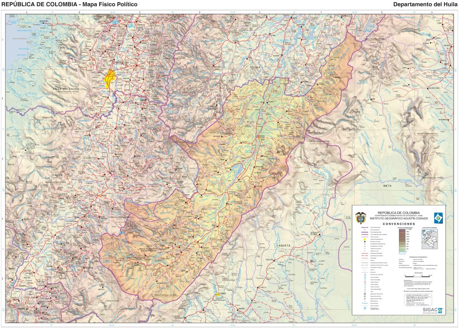The height and width of the screenshot is (328, 459).
Task: Click the heliport symbol in the legend
Action: [x=364, y=300]
